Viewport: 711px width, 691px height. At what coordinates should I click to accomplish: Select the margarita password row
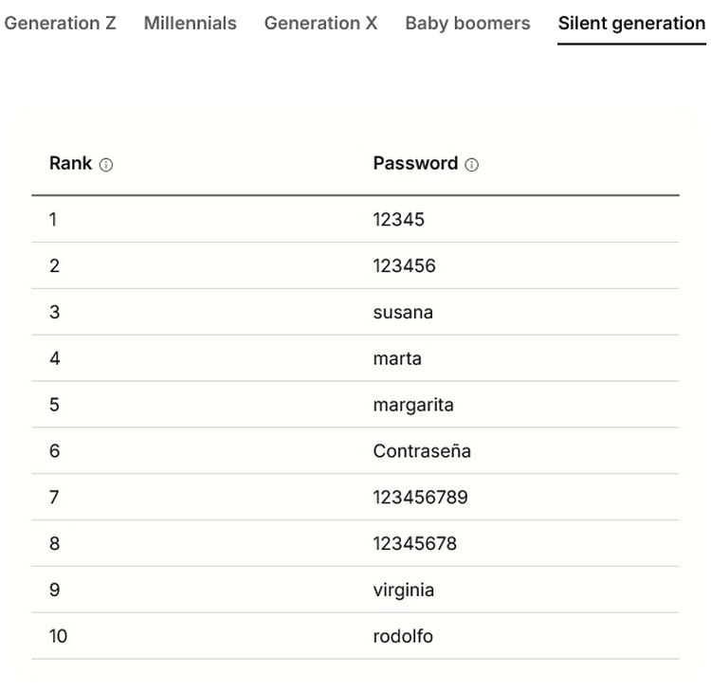413,405
